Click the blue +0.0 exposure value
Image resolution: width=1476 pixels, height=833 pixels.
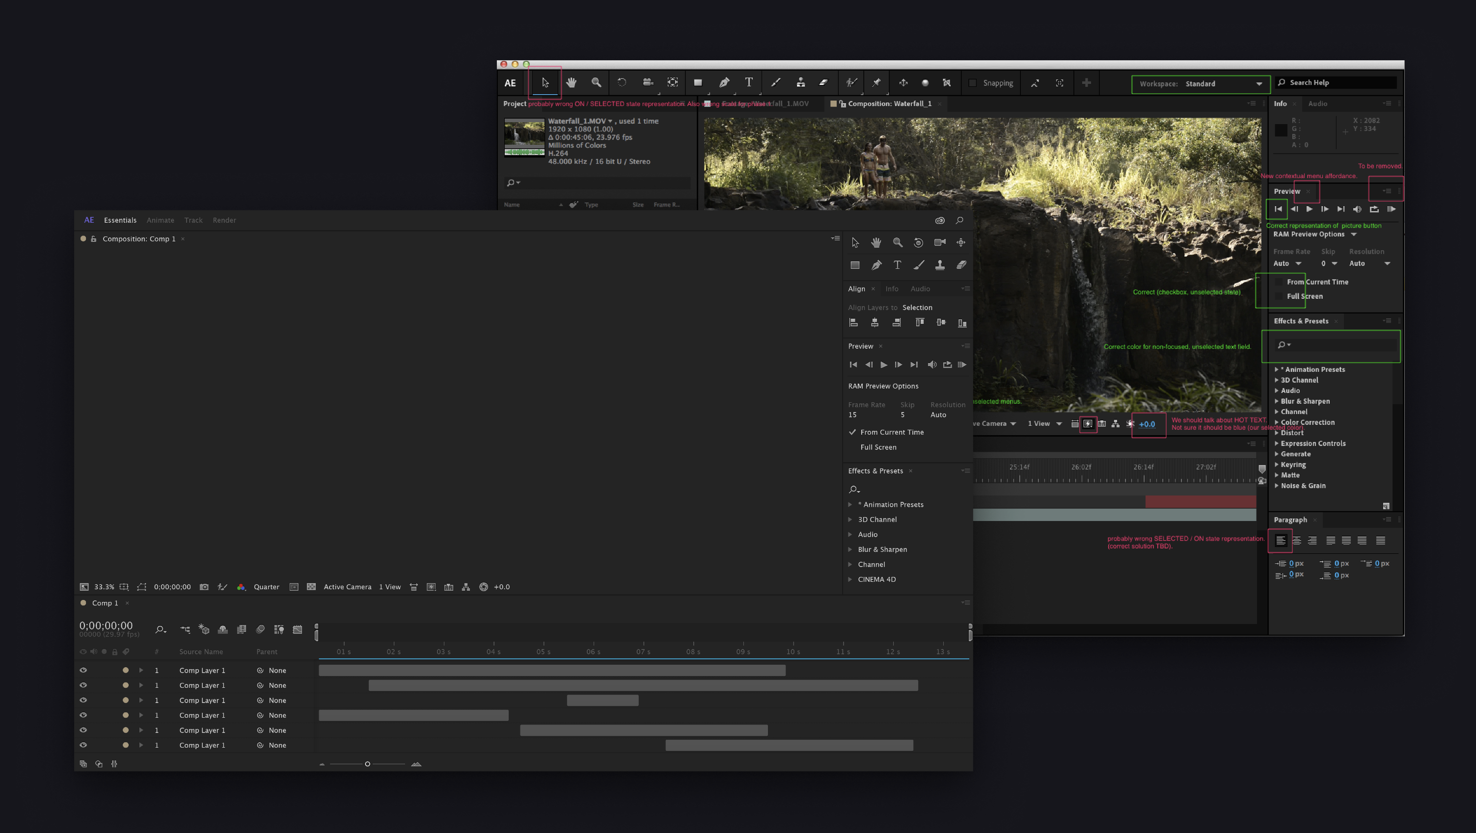pyautogui.click(x=1147, y=424)
